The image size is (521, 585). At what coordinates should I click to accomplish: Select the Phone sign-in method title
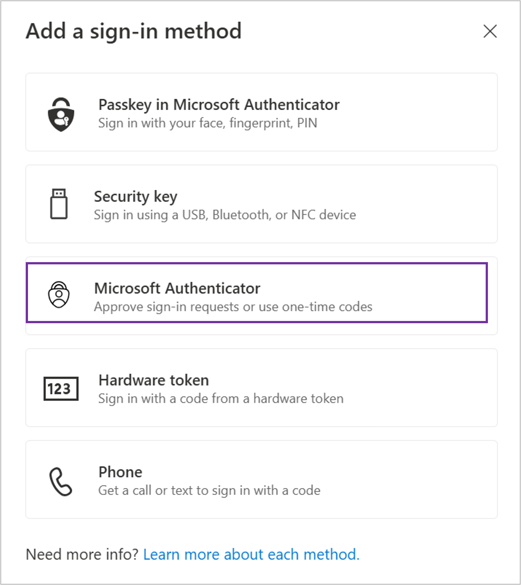pos(120,472)
